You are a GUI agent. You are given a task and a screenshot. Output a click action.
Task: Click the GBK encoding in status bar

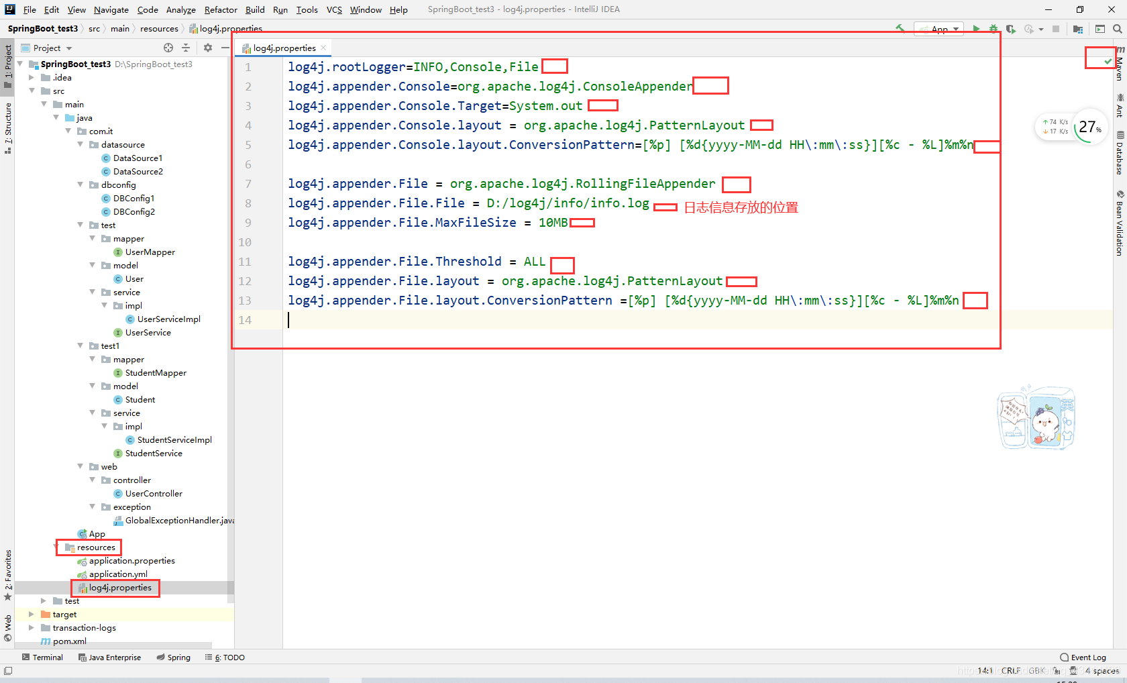coord(1036,671)
